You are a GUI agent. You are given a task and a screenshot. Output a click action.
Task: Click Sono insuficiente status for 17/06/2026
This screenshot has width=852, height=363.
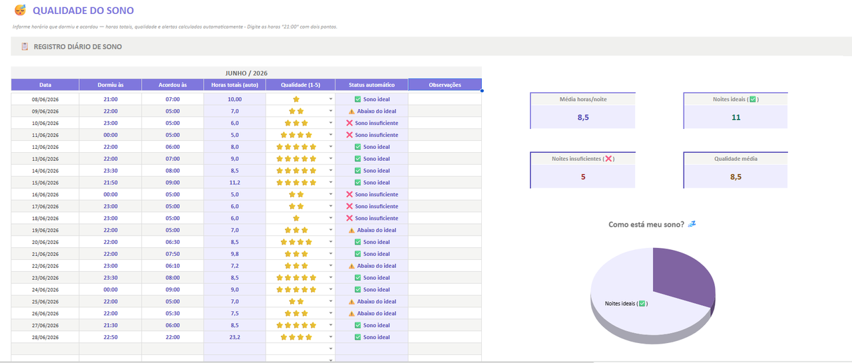[x=372, y=206]
